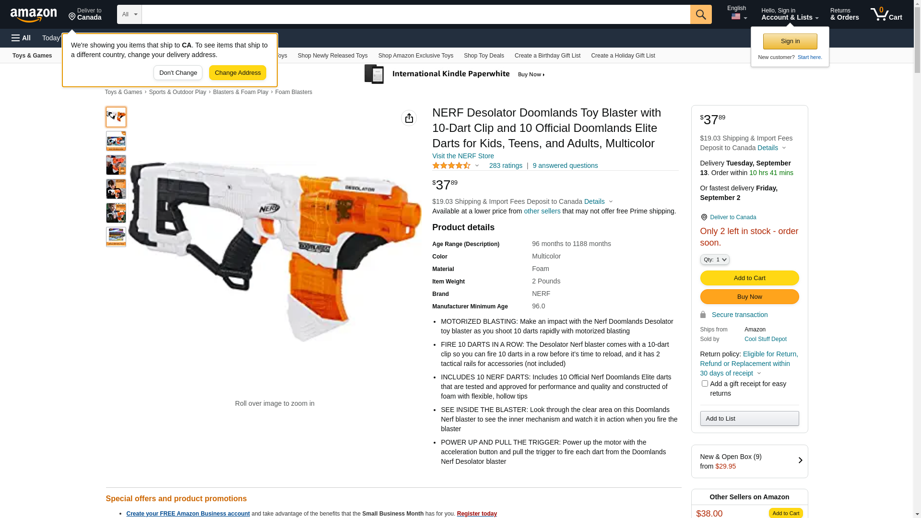
Task: Expand the return policy details chevron
Action: click(759, 374)
